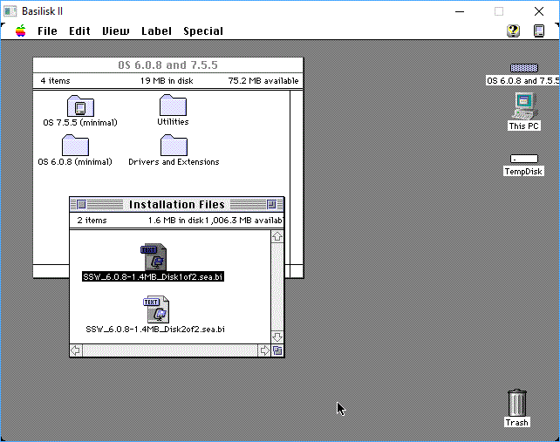
Task: Click the Installation Files window zoom box
Action: [x=271, y=205]
